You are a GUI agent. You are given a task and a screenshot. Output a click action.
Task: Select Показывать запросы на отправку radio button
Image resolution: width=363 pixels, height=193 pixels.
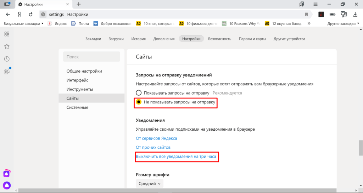[139, 93]
